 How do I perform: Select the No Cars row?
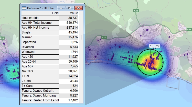click(40, 71)
